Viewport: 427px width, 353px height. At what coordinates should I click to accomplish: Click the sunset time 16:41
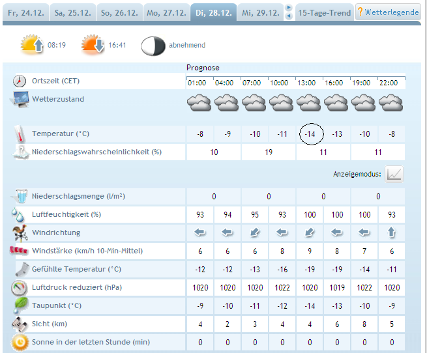pyautogui.click(x=117, y=45)
